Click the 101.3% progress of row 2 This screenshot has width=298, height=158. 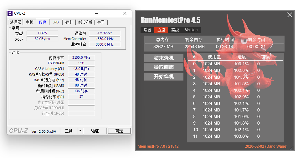click(x=241, y=77)
